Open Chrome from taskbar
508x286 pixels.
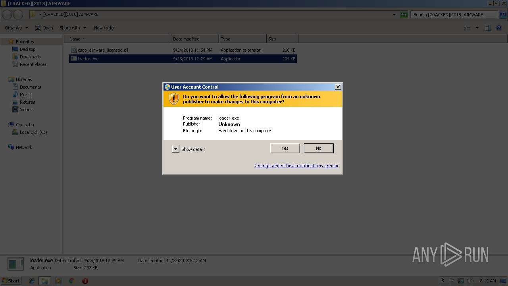pyautogui.click(x=71, y=281)
